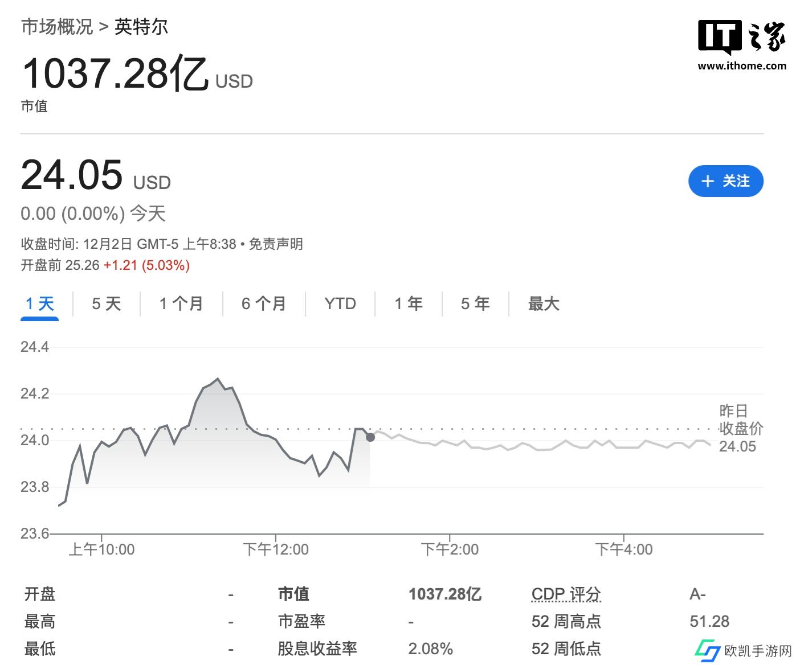Select the 1 天 time range tab
The width and height of the screenshot is (800, 665).
click(40, 304)
